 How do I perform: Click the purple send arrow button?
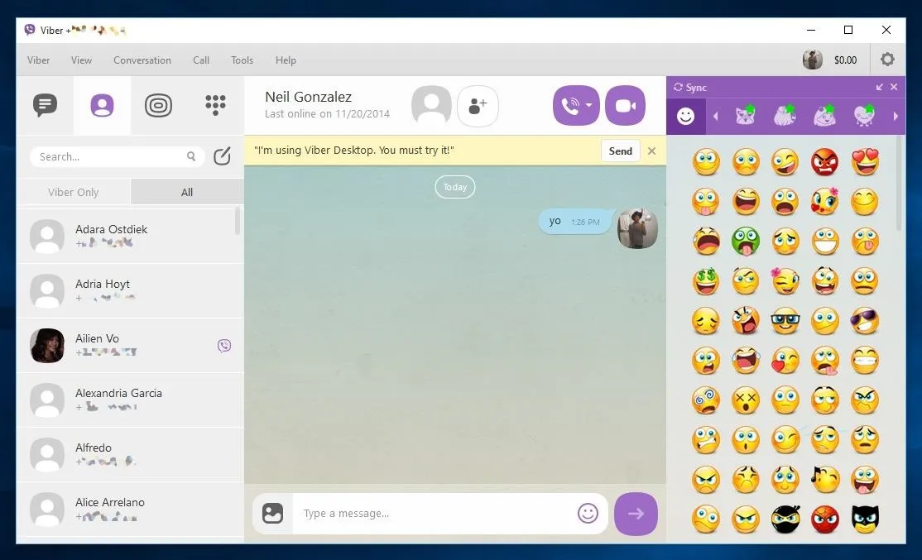(636, 514)
